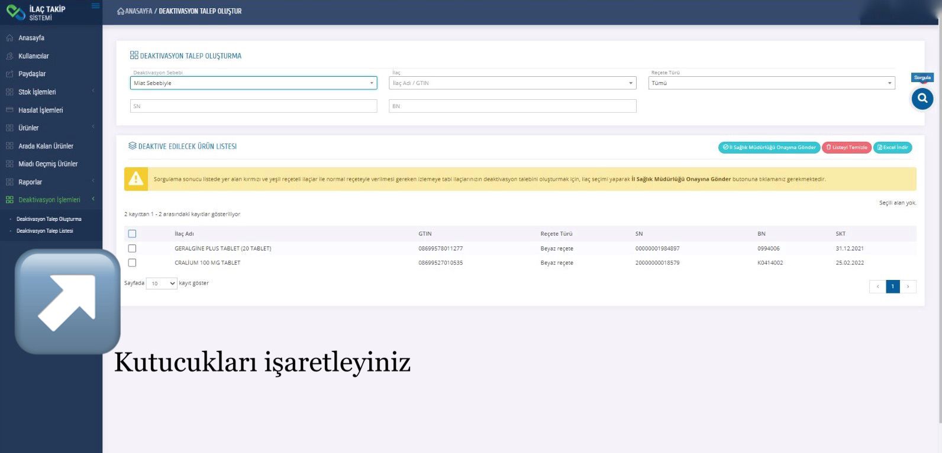Click the red Listeyi Temizle button
Screen dimensions: 942x453
tap(846, 148)
